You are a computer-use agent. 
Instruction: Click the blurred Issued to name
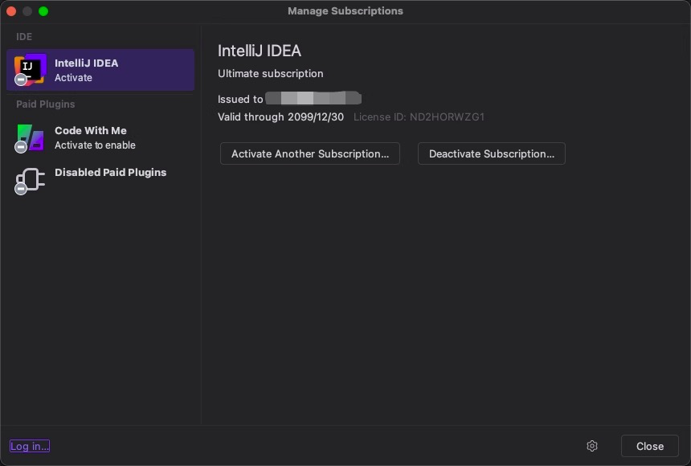pyautogui.click(x=313, y=99)
